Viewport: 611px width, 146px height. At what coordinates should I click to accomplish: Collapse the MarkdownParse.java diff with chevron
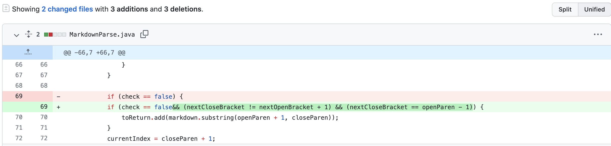click(17, 35)
